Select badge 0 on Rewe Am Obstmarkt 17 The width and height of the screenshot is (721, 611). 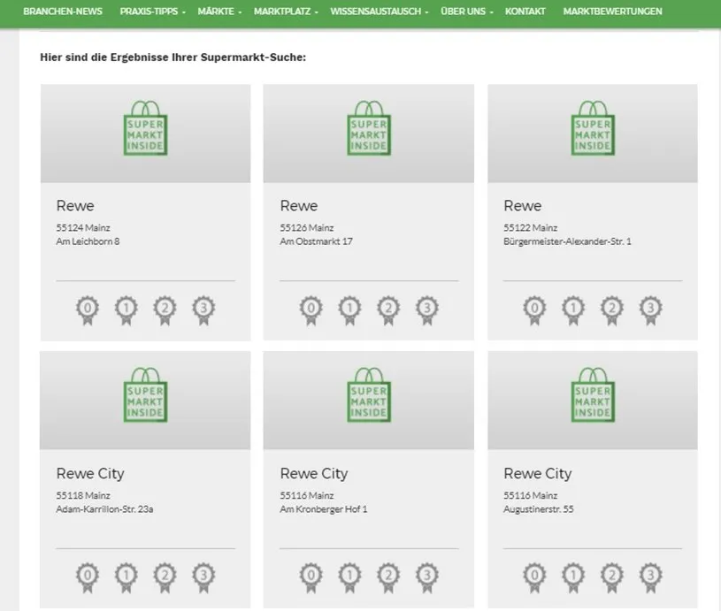click(x=311, y=310)
